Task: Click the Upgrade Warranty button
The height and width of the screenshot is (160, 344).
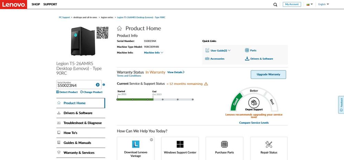Action: 268,75
